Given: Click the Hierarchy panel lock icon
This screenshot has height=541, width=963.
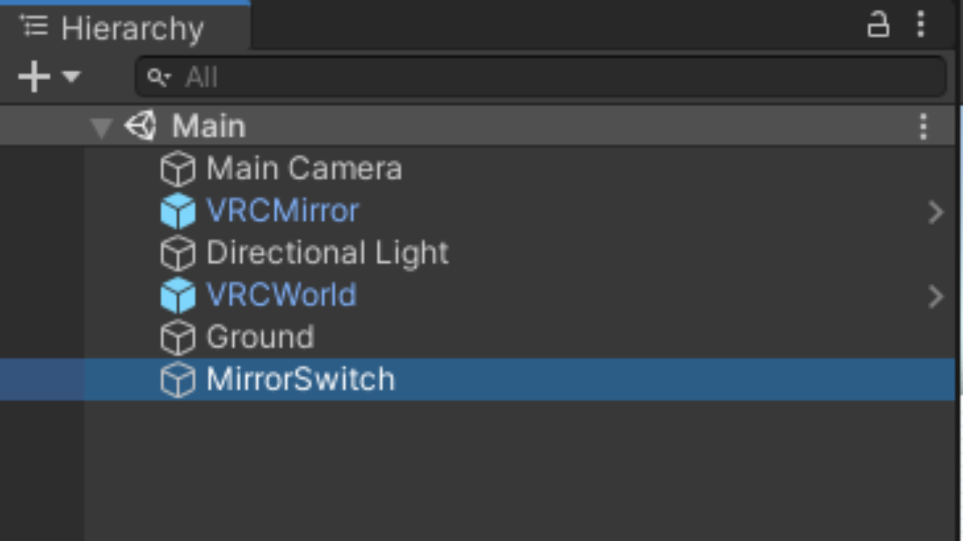Looking at the screenshot, I should tap(878, 25).
